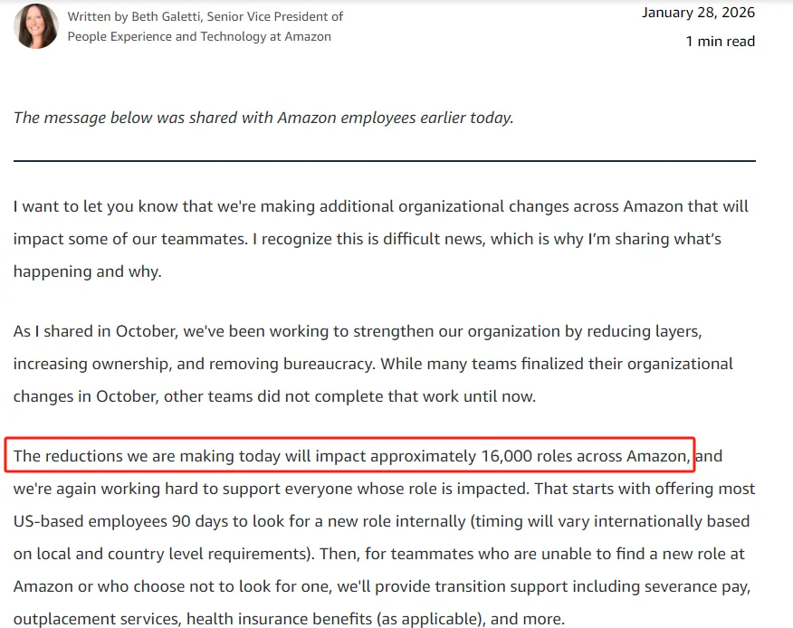The width and height of the screenshot is (793, 628).
Task: Click Beth Galetti's author profile photo
Action: [x=36, y=26]
